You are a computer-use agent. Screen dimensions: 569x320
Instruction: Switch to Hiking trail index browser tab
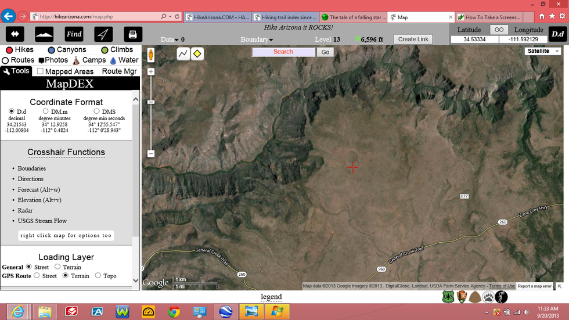(285, 17)
